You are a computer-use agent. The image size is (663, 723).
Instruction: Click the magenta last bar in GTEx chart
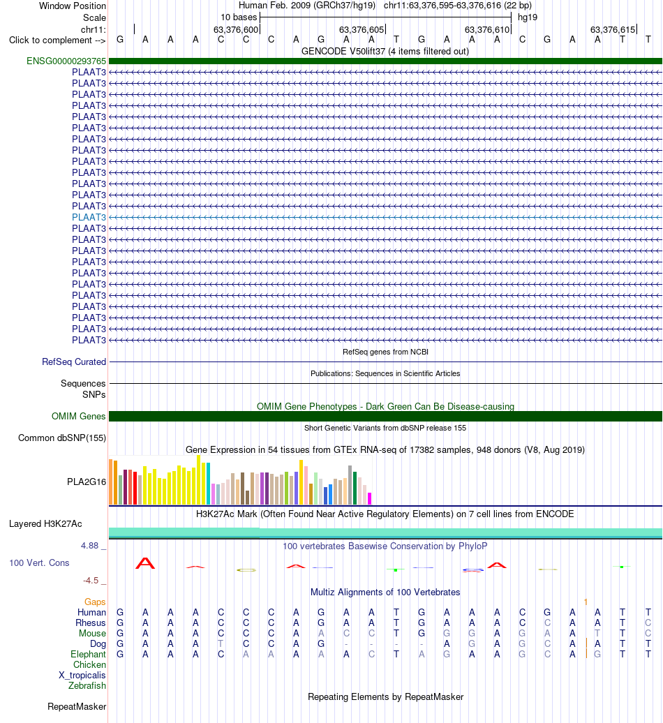(x=369, y=498)
